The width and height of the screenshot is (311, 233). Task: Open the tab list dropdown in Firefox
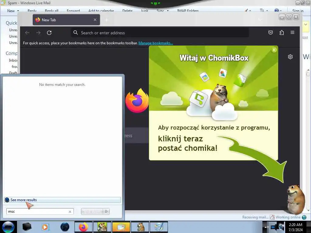[x=260, y=20]
